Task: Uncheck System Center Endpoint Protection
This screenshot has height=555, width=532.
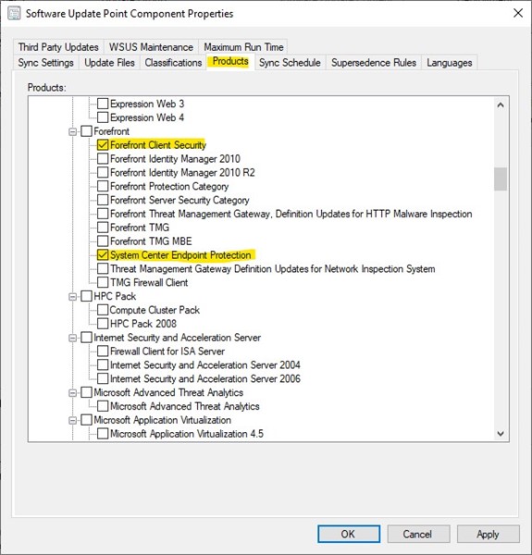Action: [103, 255]
